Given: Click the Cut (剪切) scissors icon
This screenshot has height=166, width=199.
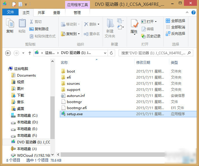Looking at the screenshot, I should click(31, 22).
